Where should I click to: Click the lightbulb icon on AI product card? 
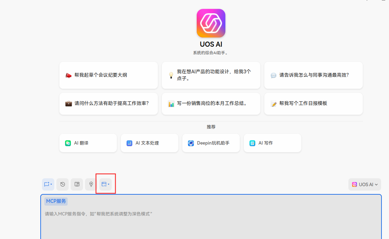[171, 75]
